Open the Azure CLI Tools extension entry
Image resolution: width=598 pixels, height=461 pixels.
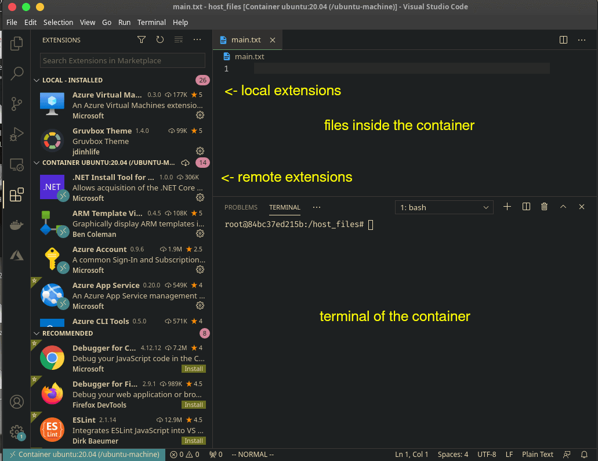122,321
